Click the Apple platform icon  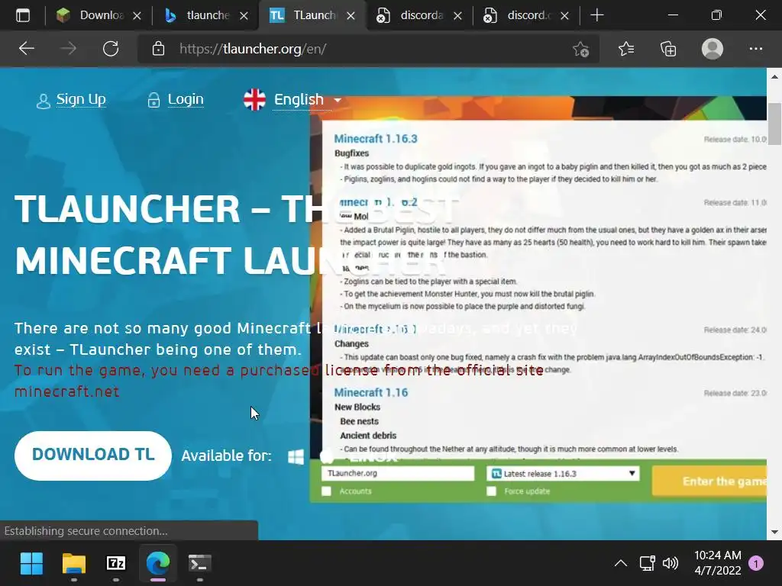coord(327,456)
